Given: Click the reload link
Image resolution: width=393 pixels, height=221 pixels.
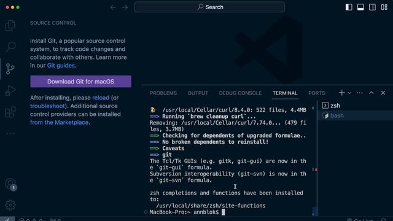Looking at the screenshot, I should tap(101, 98).
